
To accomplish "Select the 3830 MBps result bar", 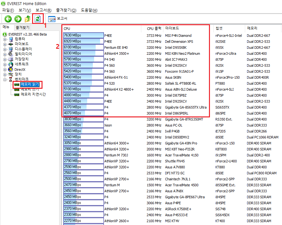I will [x=83, y=119].
